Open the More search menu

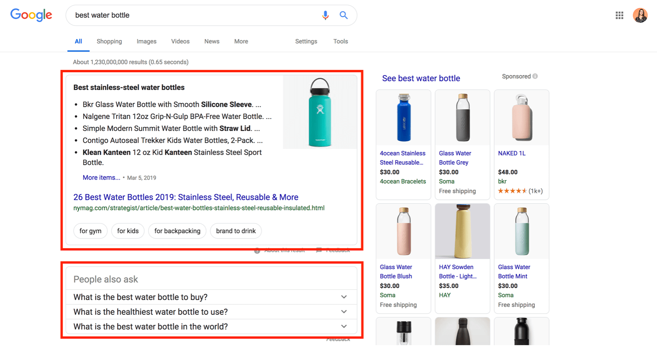(x=241, y=41)
